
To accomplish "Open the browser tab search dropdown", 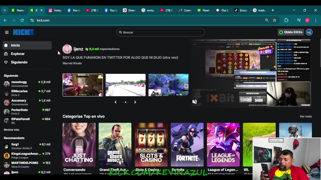I will point(5,10).
